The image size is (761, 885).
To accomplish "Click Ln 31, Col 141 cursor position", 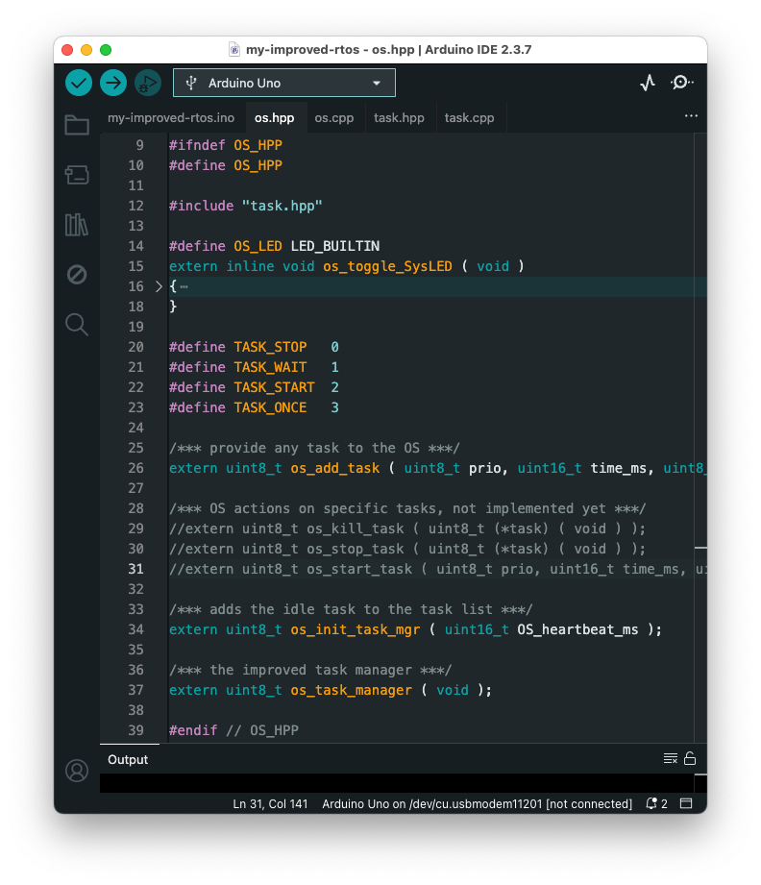I will 270,803.
